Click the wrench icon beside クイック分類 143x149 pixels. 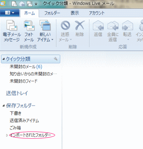tap(55, 59)
